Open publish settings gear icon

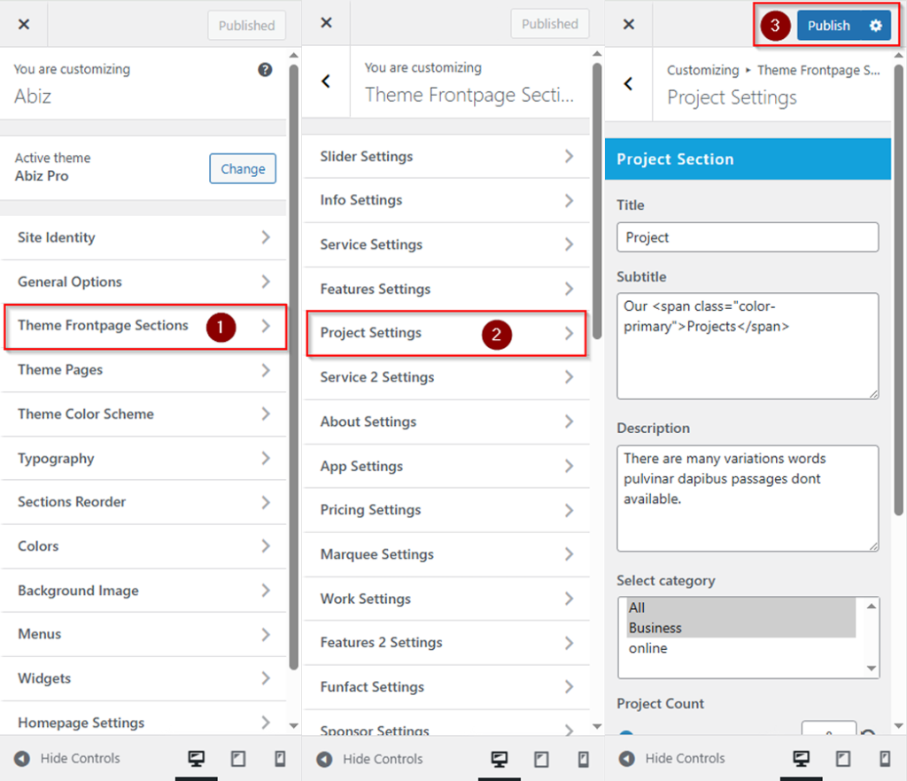point(875,26)
